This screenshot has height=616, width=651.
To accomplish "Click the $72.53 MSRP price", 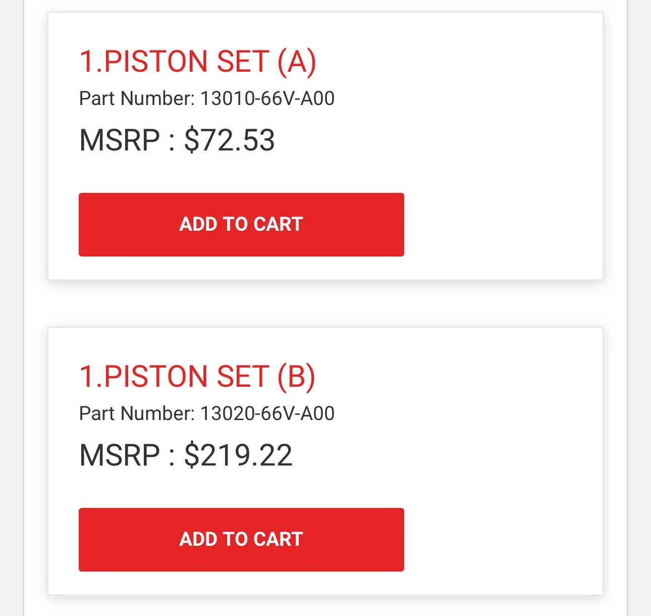I will [230, 140].
